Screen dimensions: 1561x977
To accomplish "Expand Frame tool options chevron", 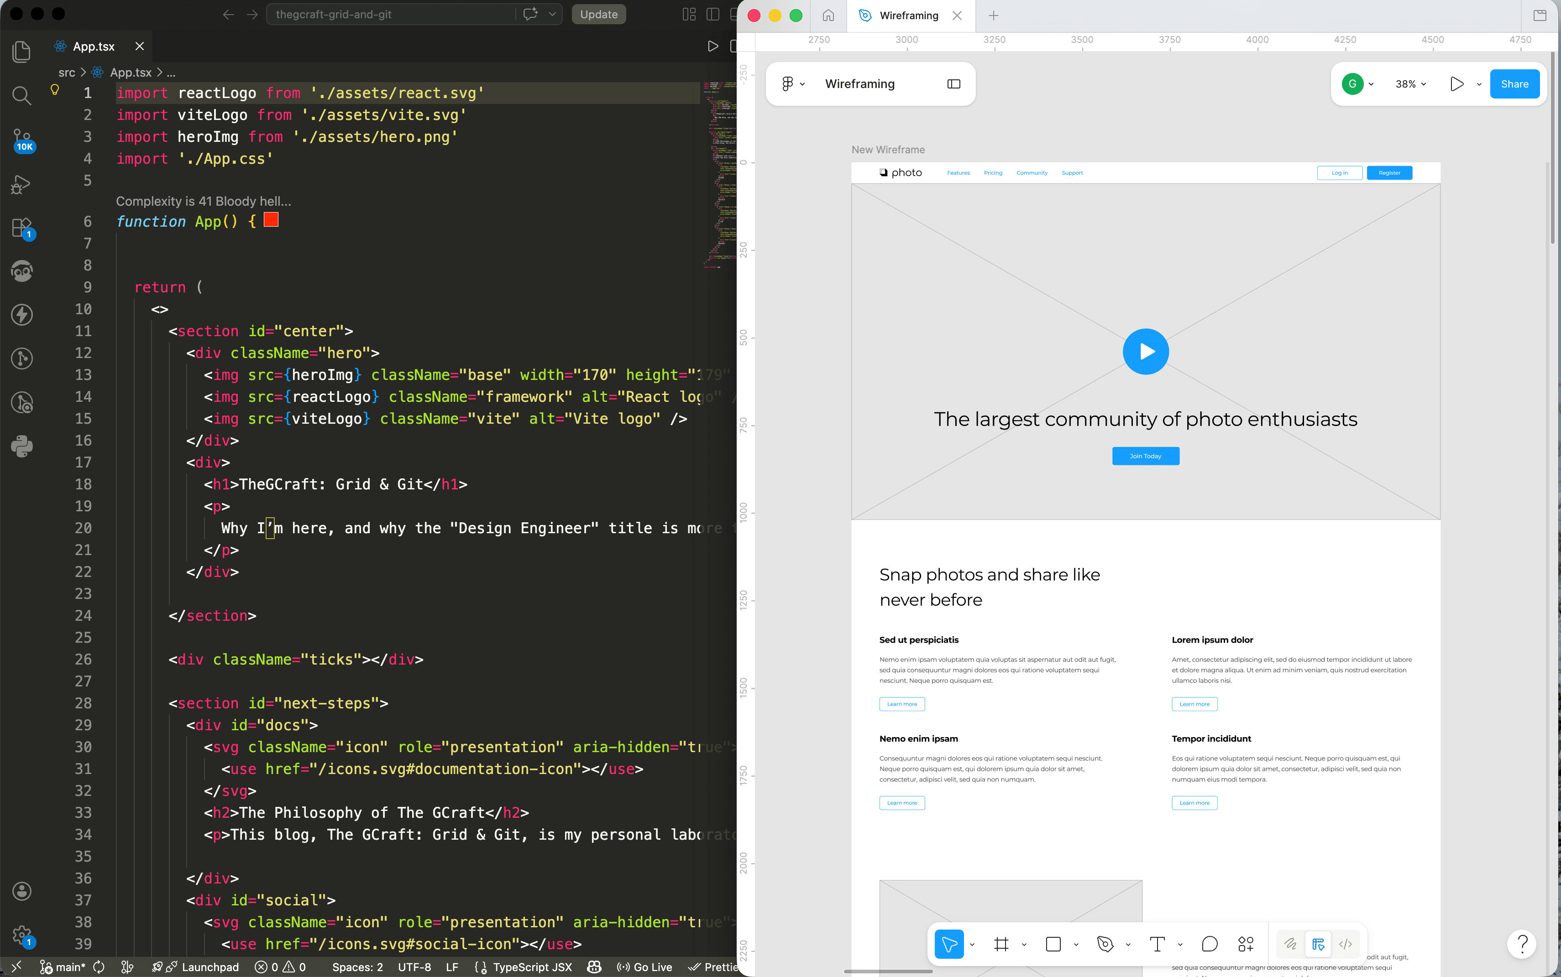I will [x=1024, y=944].
